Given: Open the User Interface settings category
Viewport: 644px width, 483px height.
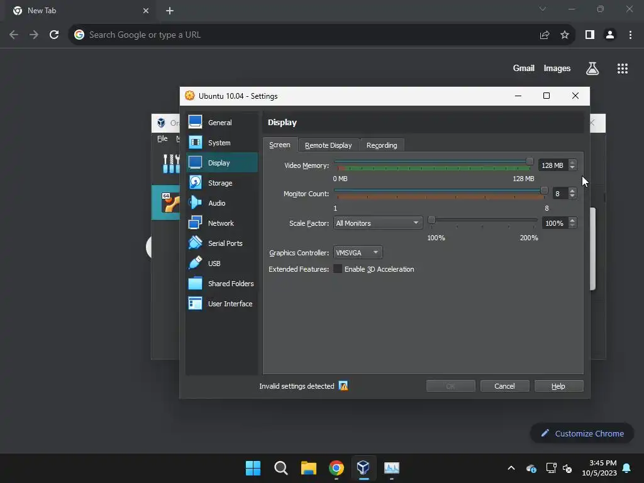Looking at the screenshot, I should [x=221, y=304].
